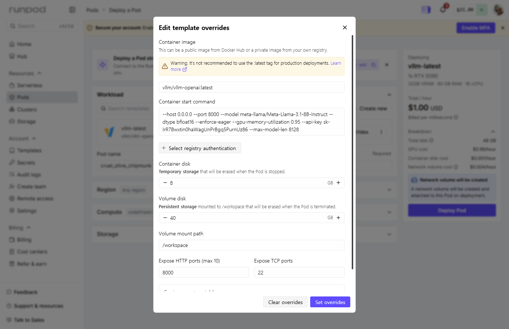Click the Cost centers icon
Screen dimensions: 509x329
click(12, 252)
